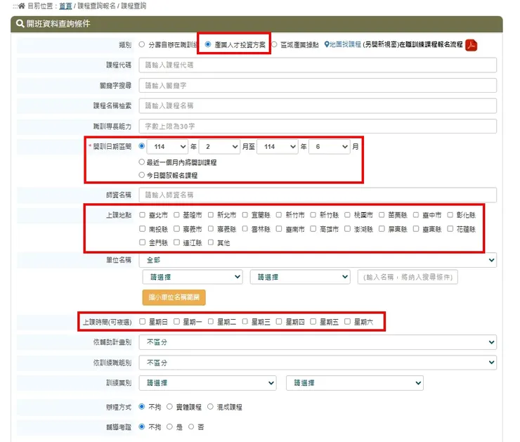
Task: Click the search magnifier icon in header
Action: click(x=20, y=24)
